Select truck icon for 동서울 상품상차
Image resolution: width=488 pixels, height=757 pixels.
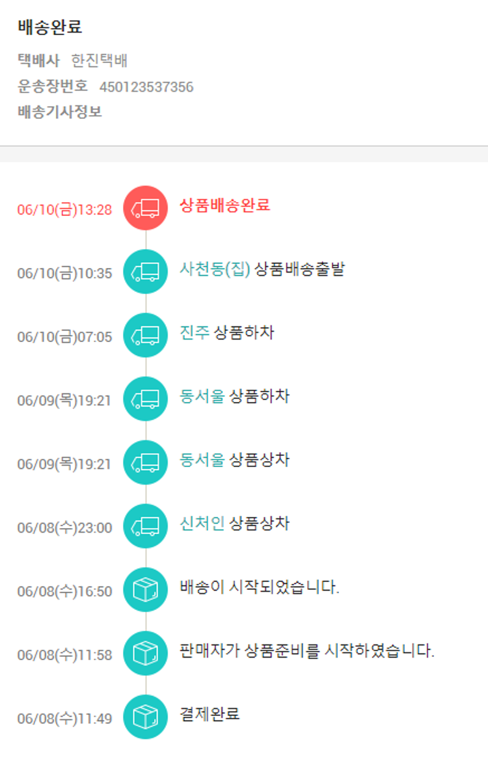[x=145, y=462]
